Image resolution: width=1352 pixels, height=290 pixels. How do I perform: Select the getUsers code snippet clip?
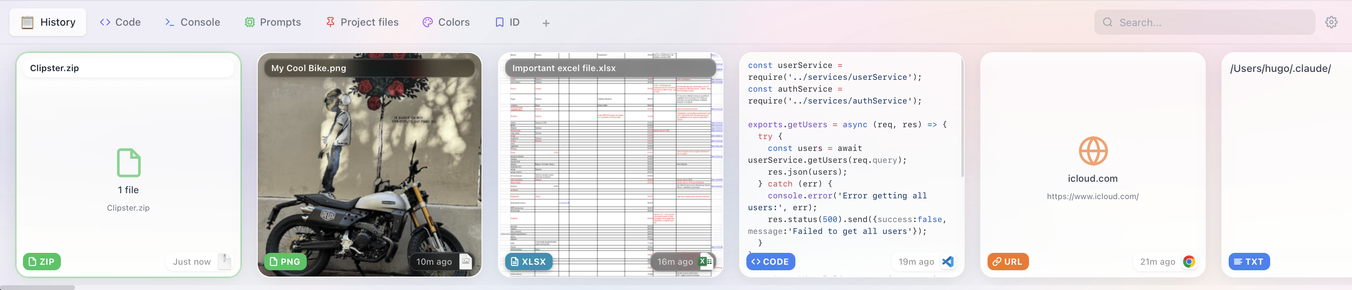coord(851,165)
